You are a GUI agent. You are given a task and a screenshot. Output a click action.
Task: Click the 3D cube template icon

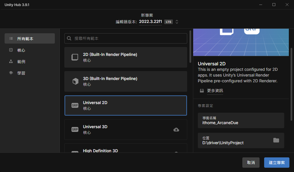(x=76, y=81)
